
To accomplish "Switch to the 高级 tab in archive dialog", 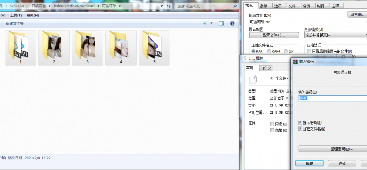I will coord(263,6).
